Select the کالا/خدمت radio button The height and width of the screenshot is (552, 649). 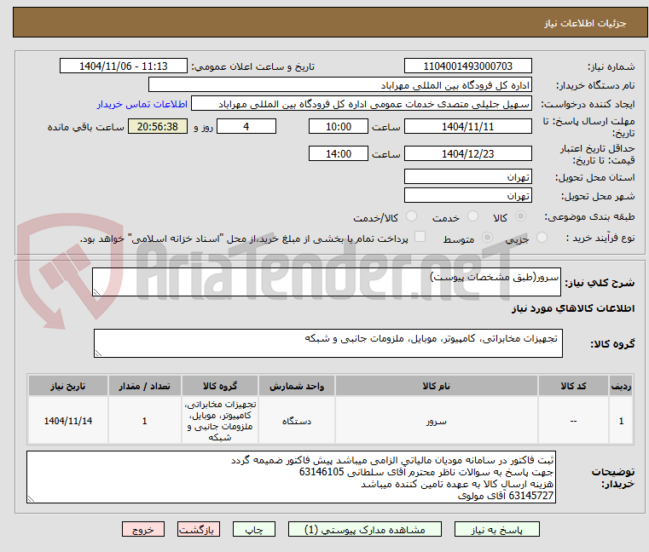click(x=411, y=216)
